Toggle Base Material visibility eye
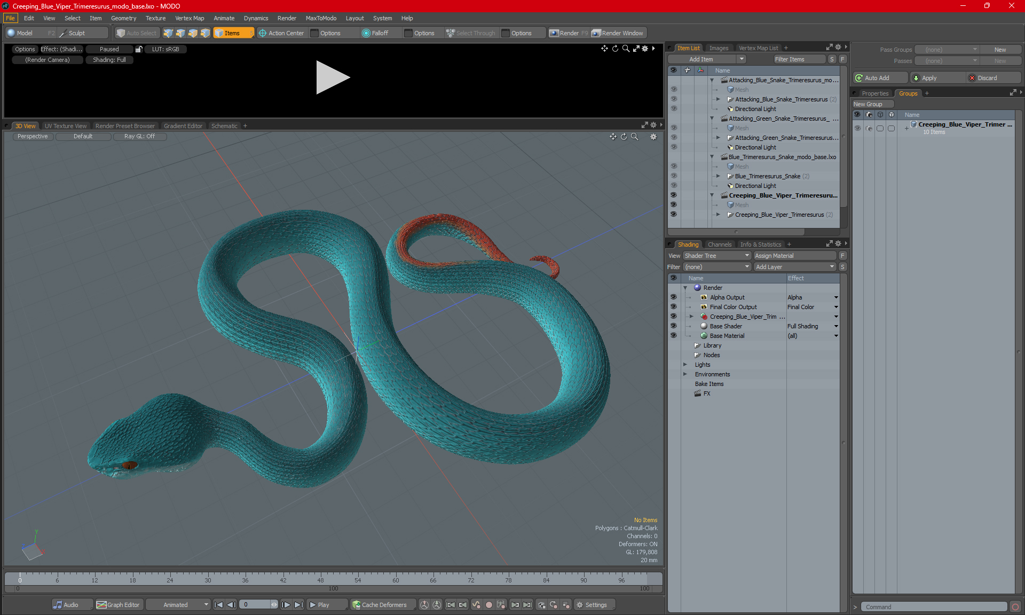1025x615 pixels. point(673,336)
